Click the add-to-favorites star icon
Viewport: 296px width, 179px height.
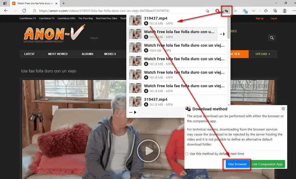[x=207, y=10]
